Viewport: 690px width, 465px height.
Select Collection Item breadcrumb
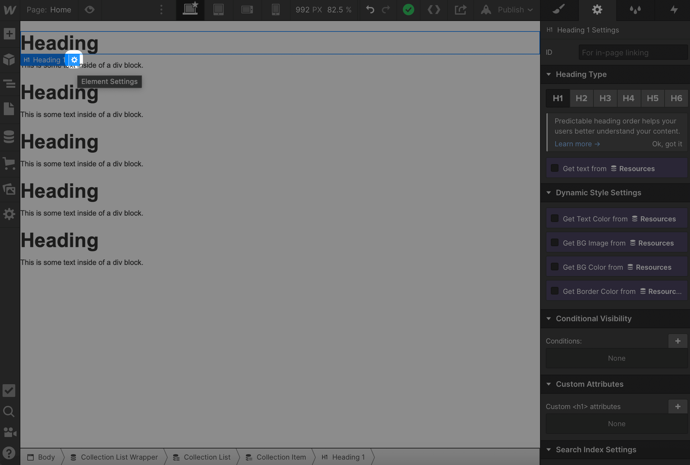[x=276, y=457]
